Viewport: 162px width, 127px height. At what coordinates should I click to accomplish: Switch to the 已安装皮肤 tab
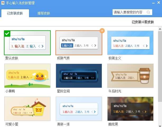click(15, 13)
